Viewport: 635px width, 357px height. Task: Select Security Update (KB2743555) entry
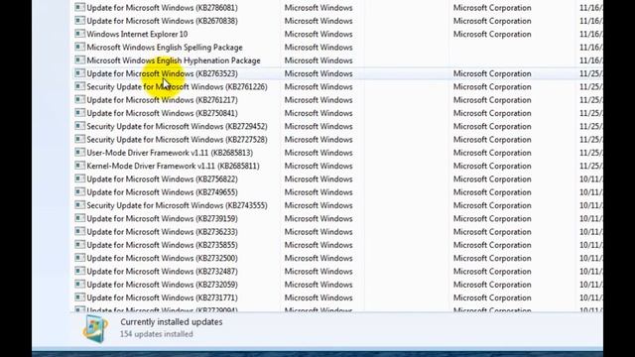(177, 205)
